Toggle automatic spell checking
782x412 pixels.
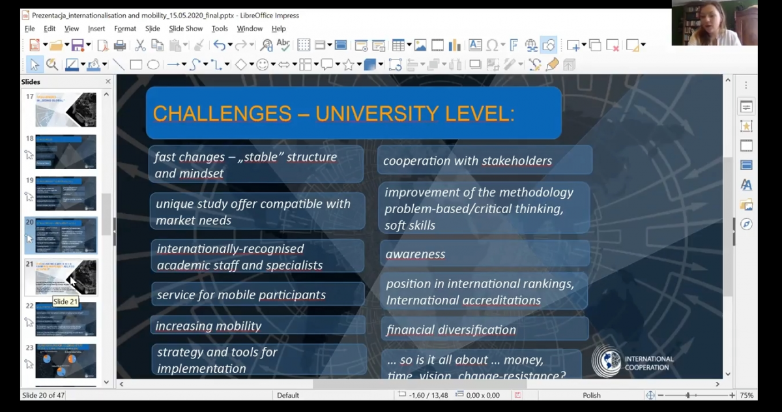(x=283, y=45)
